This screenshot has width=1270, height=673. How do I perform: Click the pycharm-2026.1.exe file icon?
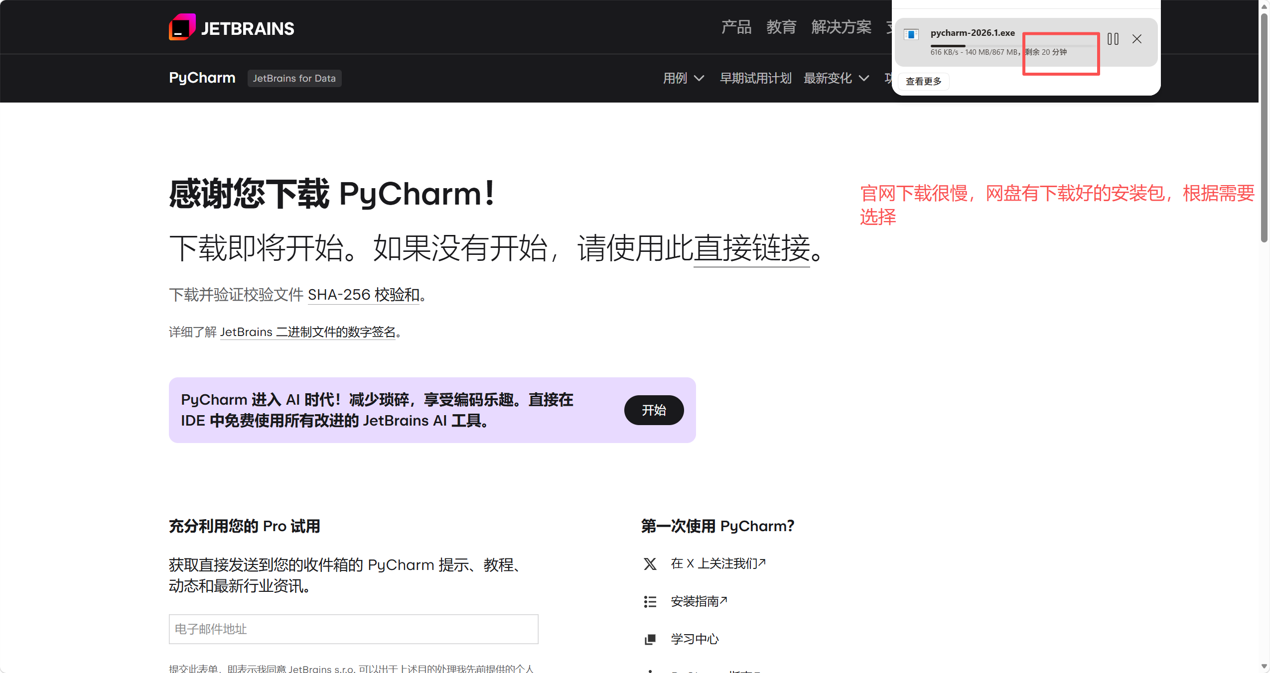click(x=911, y=34)
